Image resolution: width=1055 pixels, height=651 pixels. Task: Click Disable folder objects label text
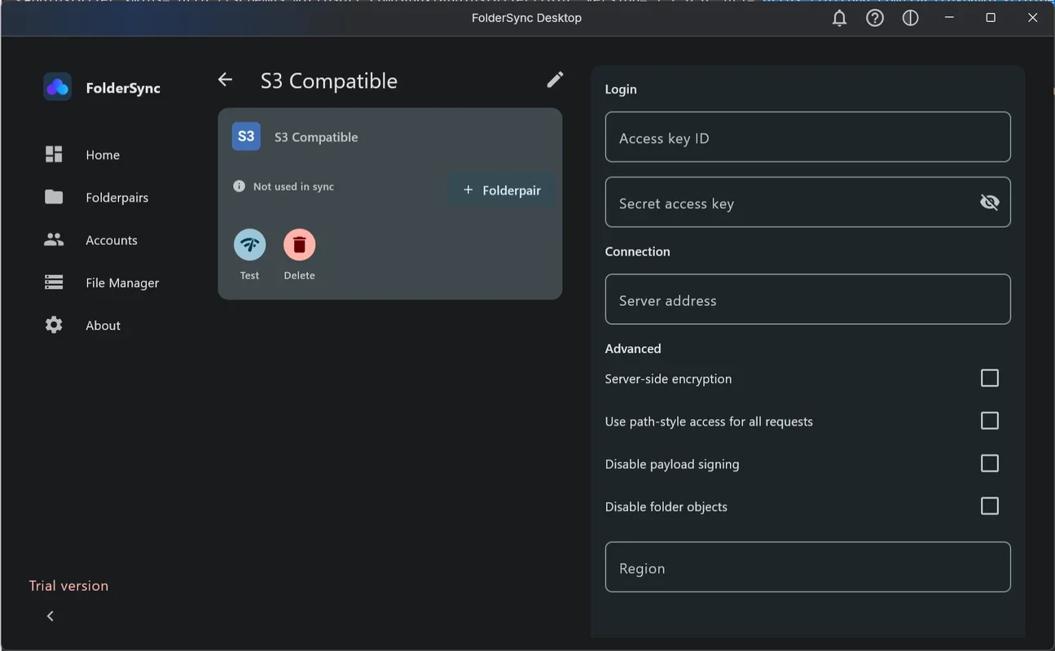point(666,507)
